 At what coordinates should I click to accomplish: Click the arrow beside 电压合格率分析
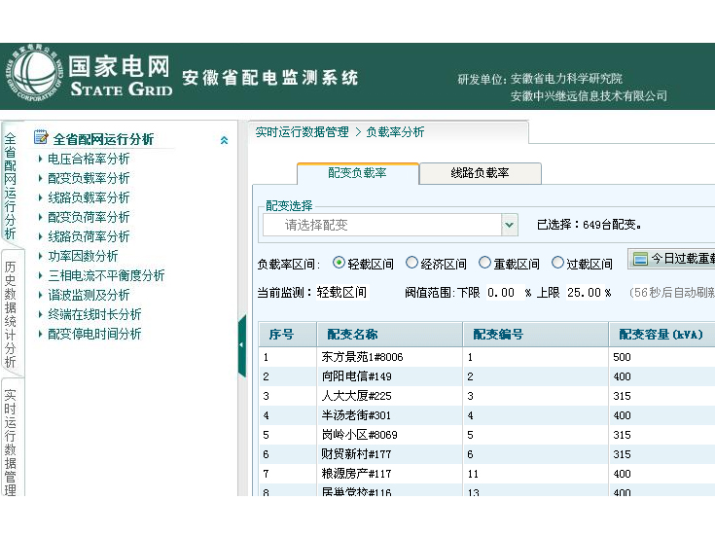click(40, 159)
